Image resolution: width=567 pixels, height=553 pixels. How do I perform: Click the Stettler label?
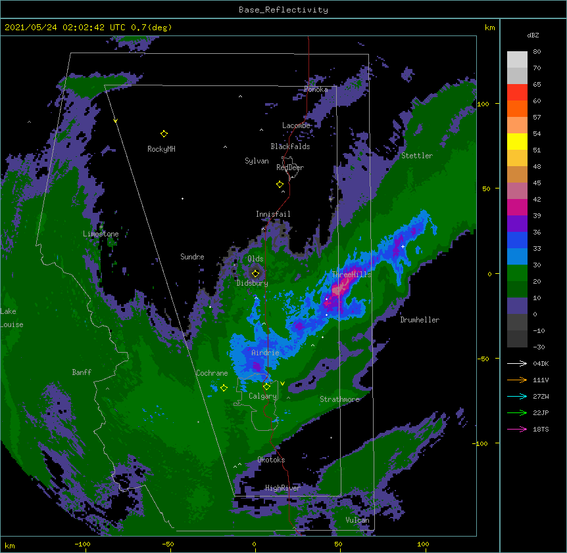[416, 156]
